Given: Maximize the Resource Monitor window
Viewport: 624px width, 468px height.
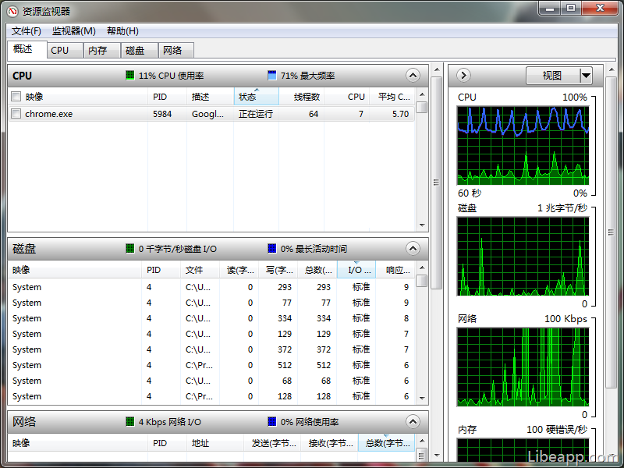Looking at the screenshot, I should coord(571,9).
